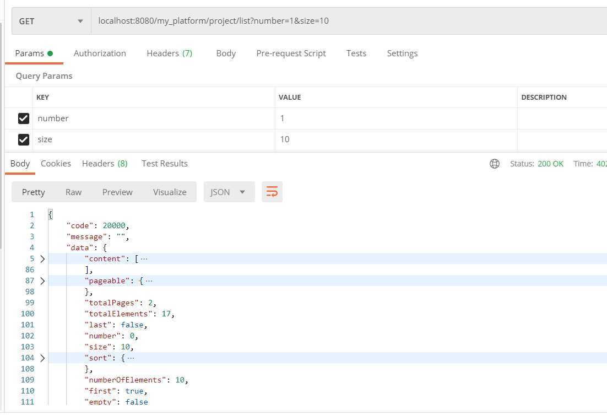
Task: Select the Raw view button
Action: pyautogui.click(x=74, y=192)
